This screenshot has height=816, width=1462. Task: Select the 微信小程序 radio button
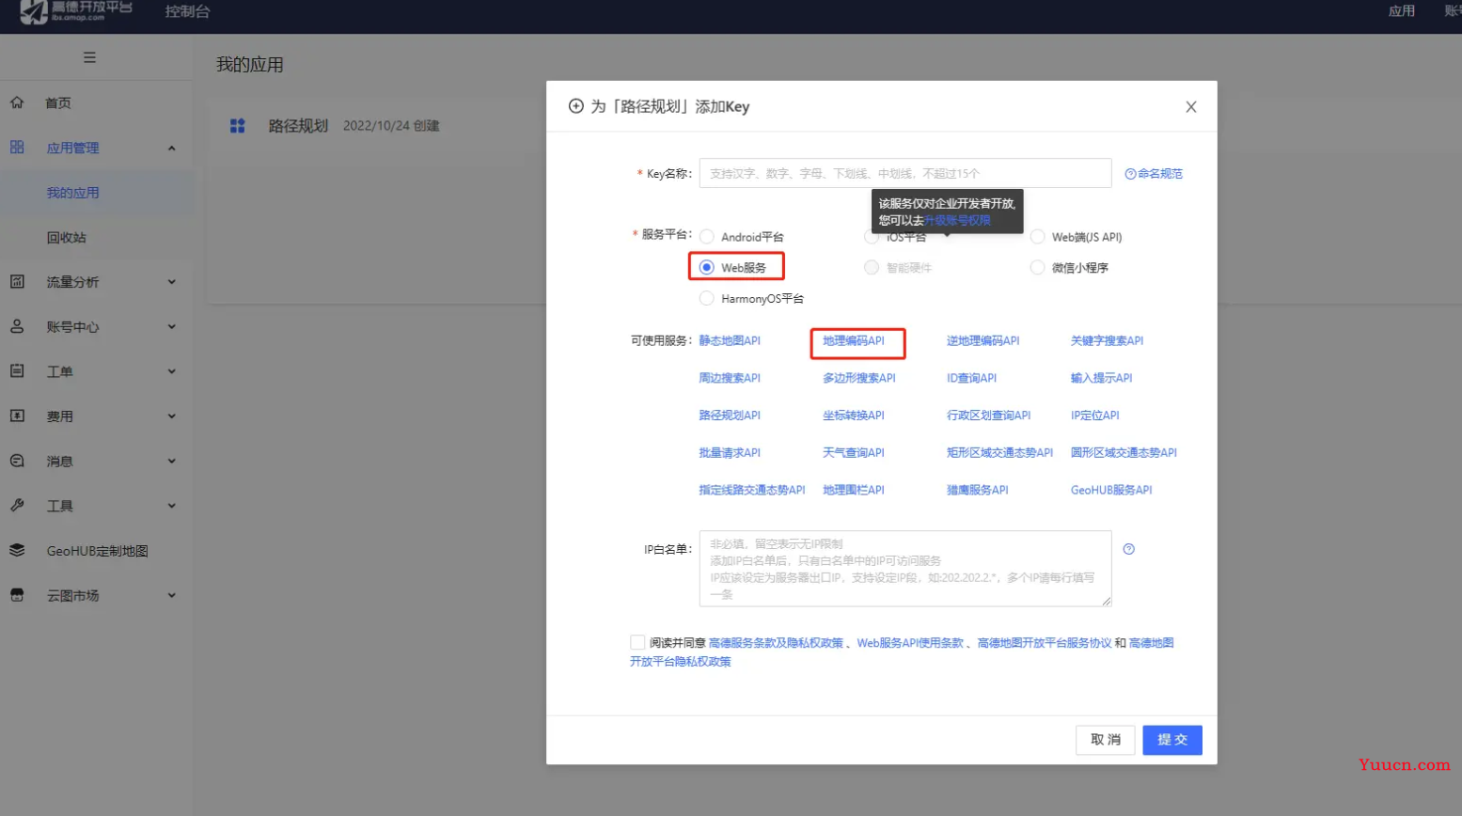point(1038,268)
